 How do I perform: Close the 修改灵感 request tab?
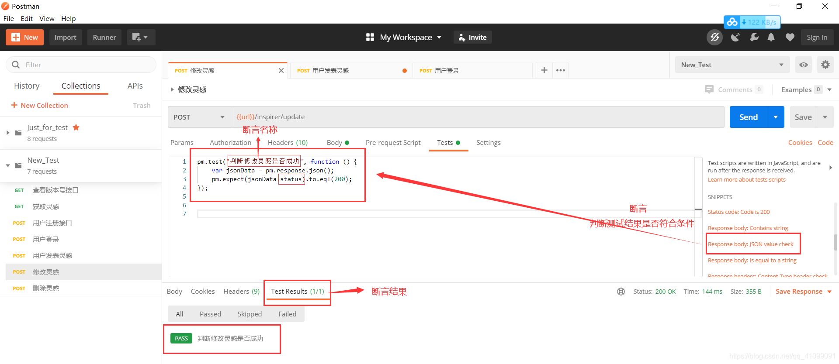(x=281, y=70)
